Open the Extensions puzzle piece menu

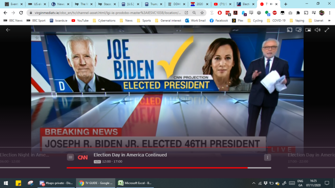(x=298, y=13)
